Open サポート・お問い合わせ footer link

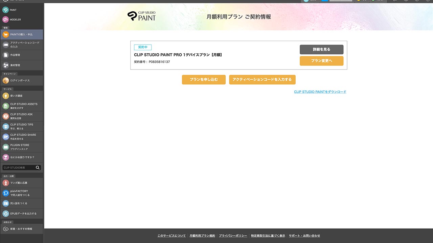304,236
